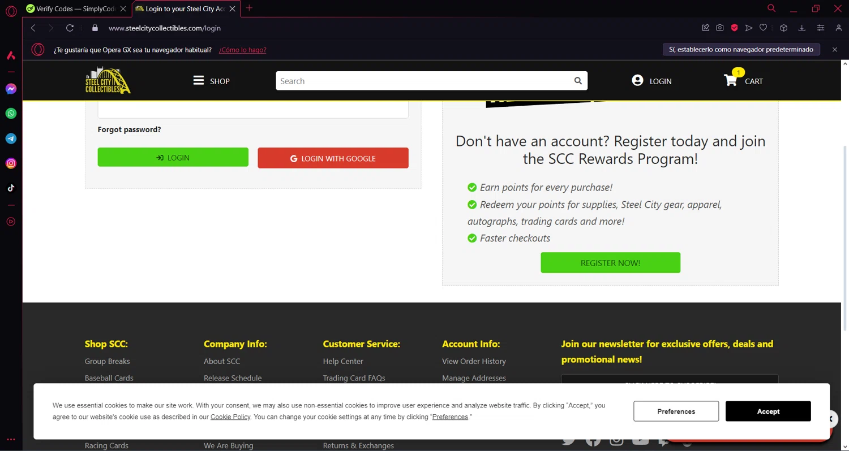Open the browser profile icon
This screenshot has height=451, width=849.
click(839, 28)
